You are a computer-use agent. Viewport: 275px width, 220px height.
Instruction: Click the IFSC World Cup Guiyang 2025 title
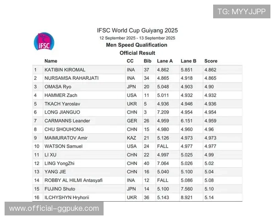[137, 30]
